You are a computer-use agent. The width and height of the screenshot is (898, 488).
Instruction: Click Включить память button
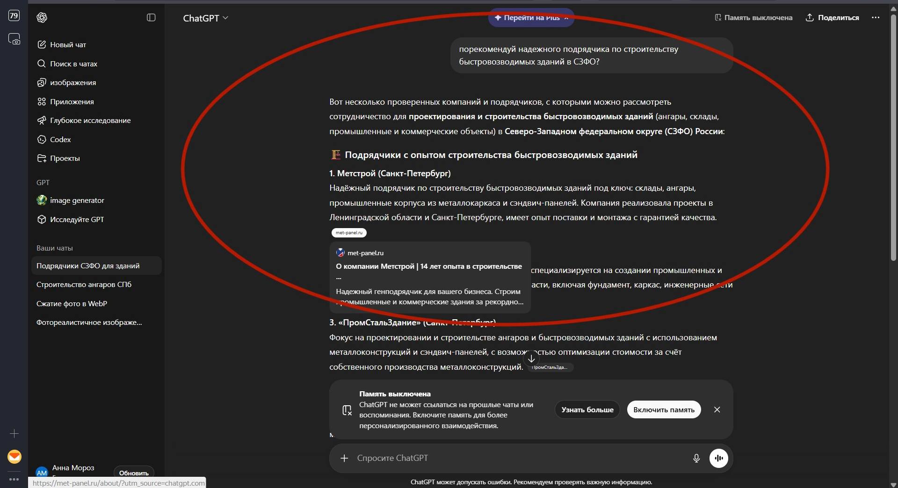664,409
